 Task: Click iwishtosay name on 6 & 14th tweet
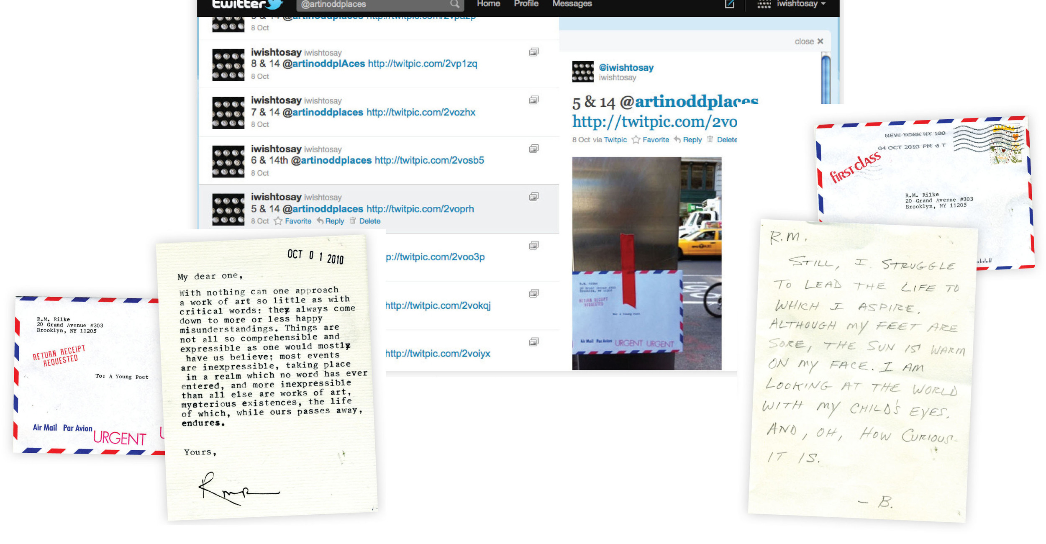point(276,149)
